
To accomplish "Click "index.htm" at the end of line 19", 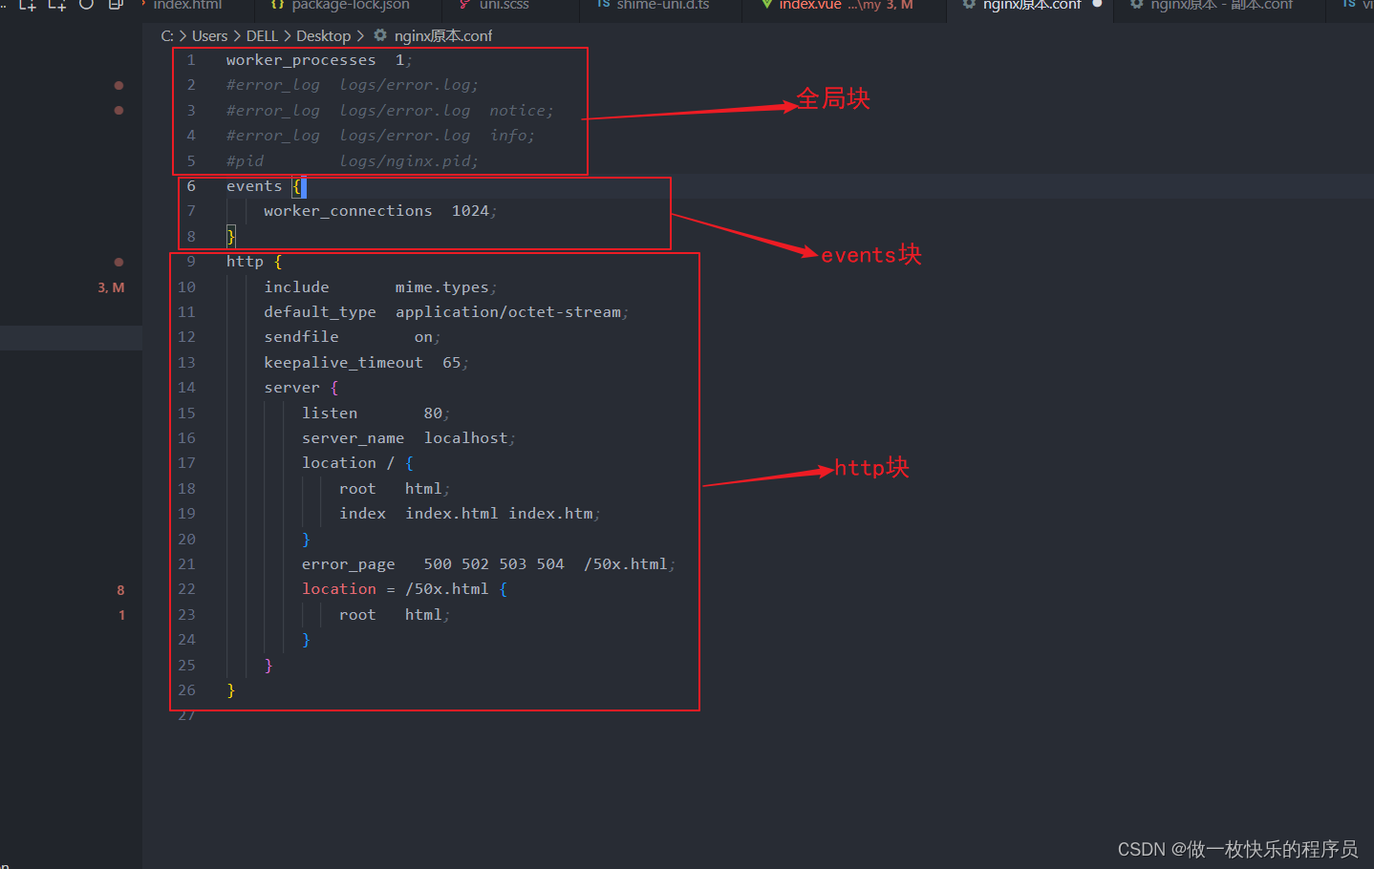I will point(550,514).
